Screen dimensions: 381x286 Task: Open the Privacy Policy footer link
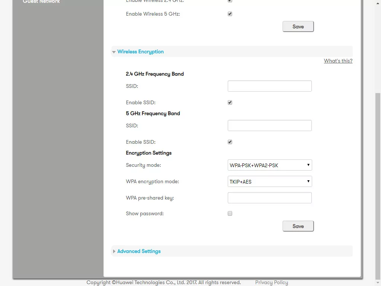(x=271, y=282)
